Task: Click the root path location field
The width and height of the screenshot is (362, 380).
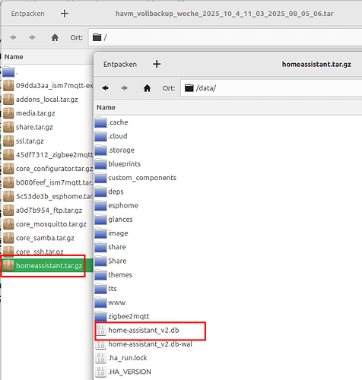Action: pyautogui.click(x=225, y=37)
